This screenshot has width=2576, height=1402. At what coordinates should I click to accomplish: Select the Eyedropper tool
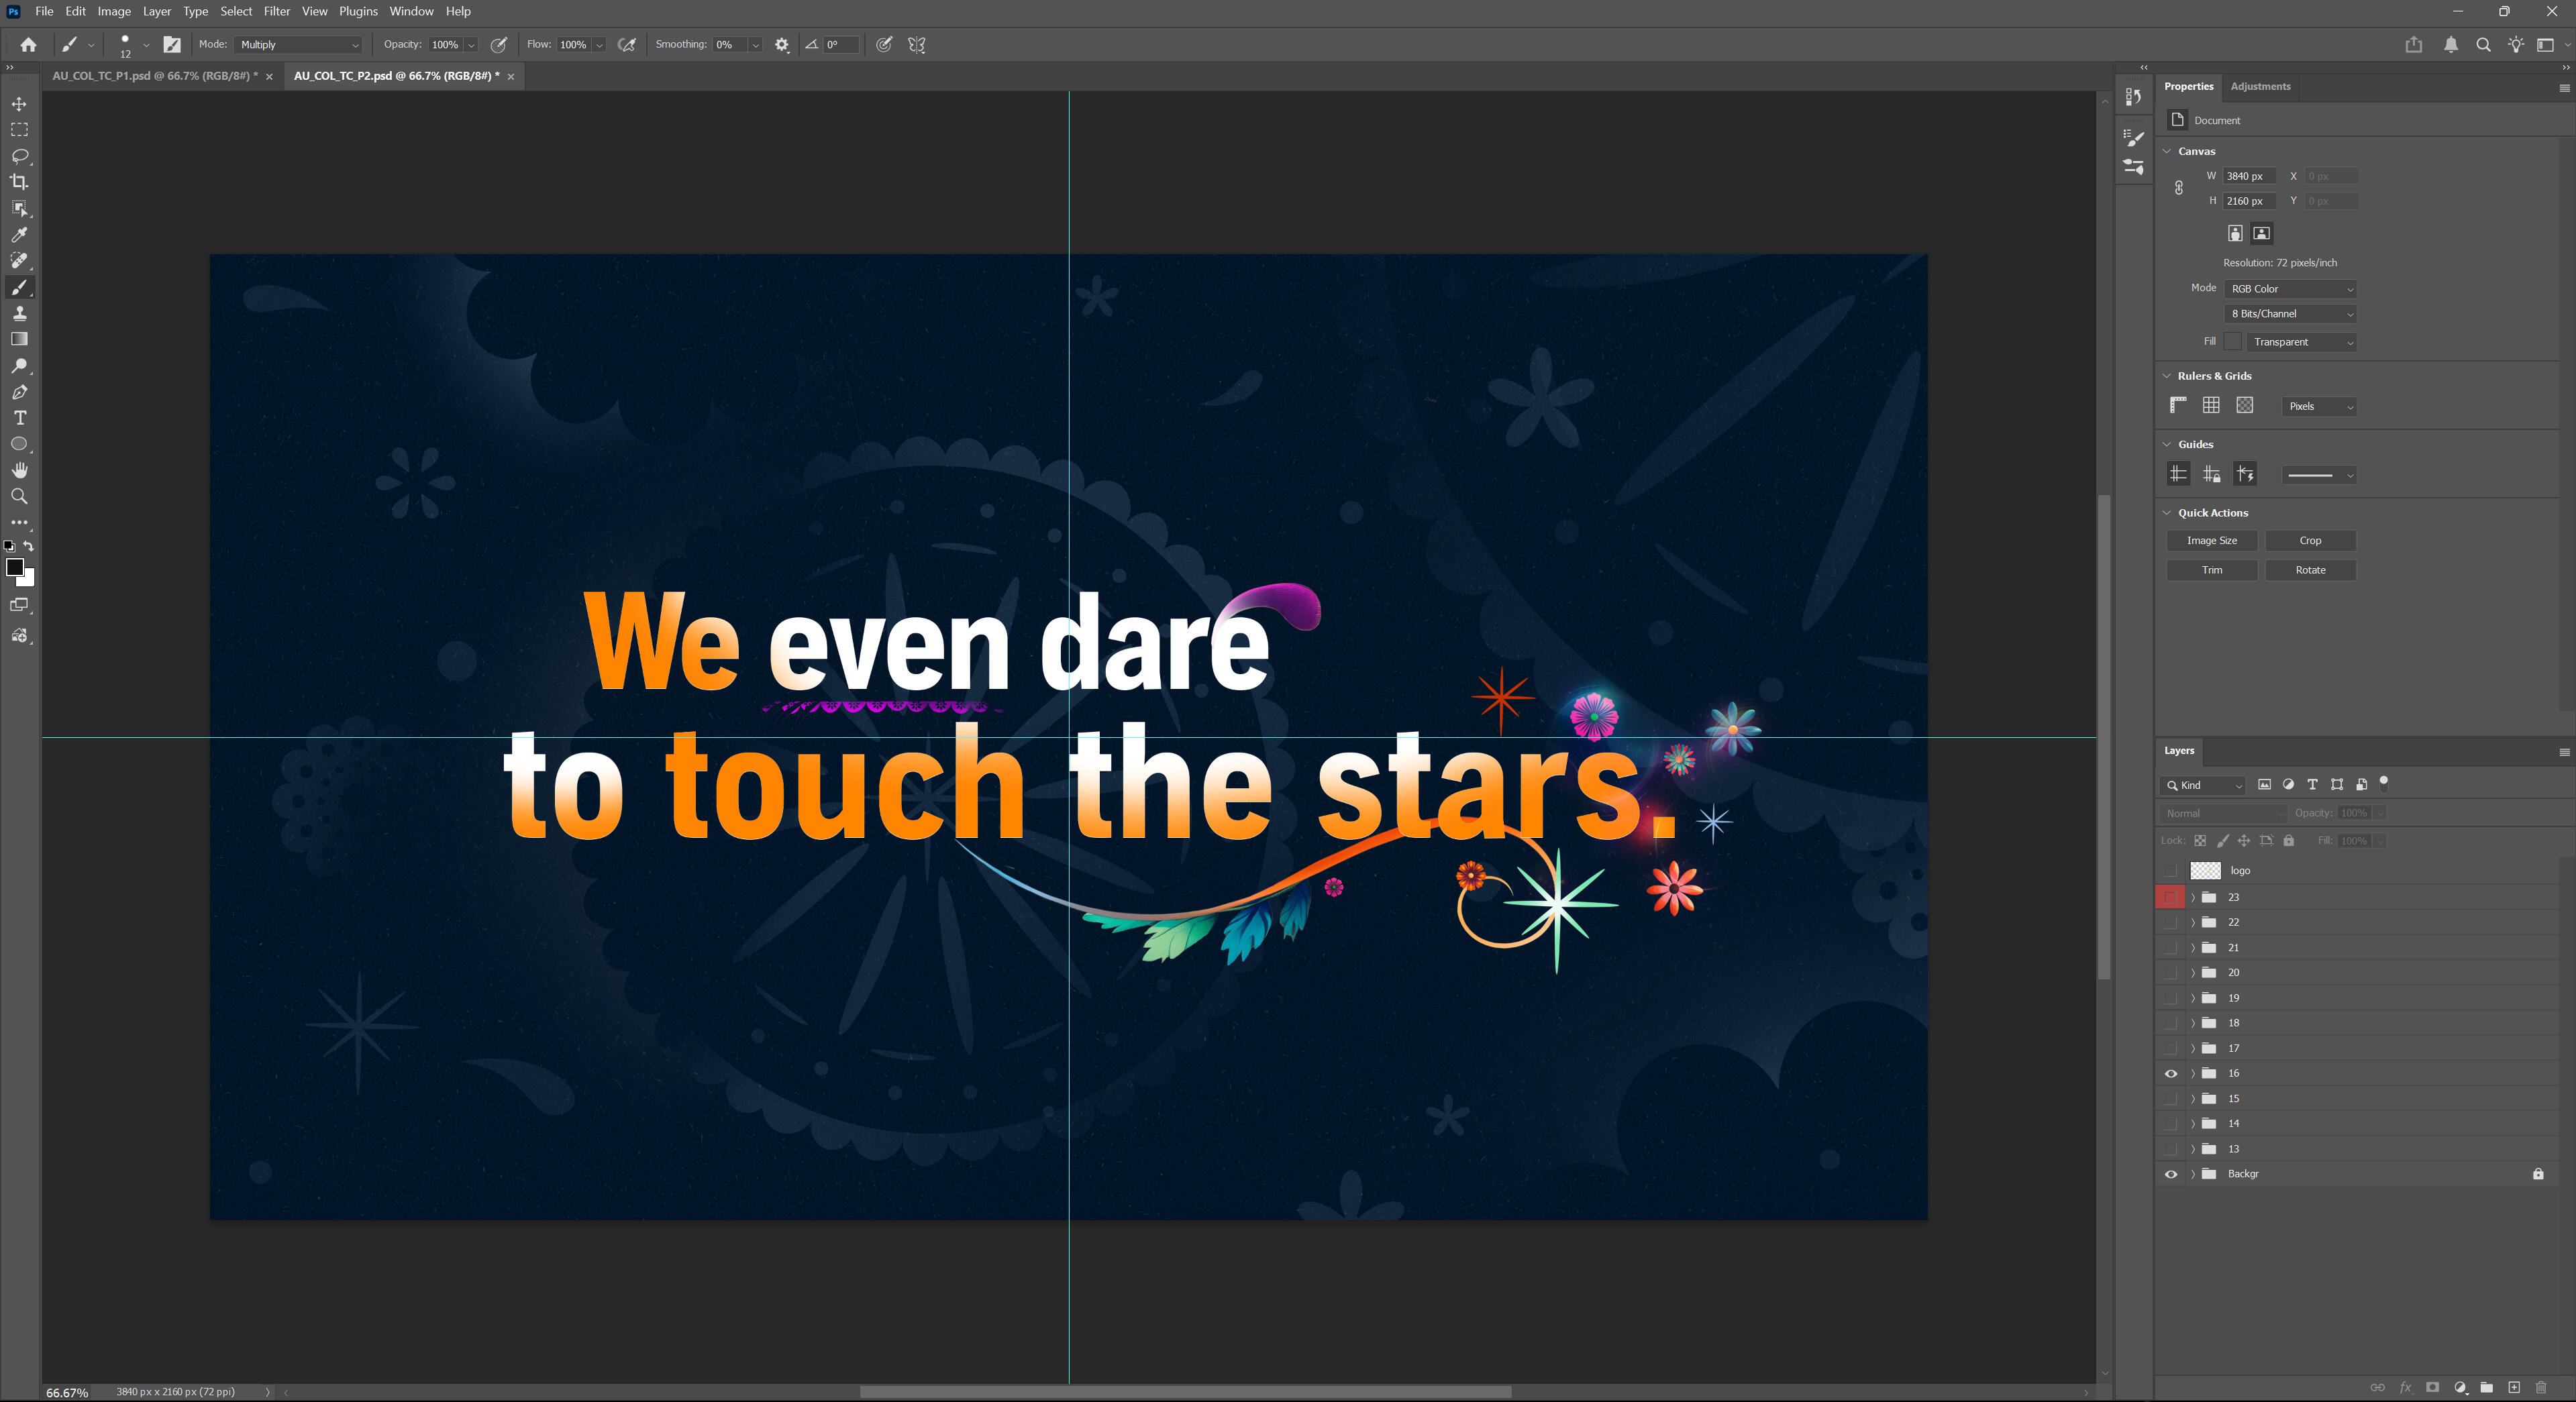[19, 235]
